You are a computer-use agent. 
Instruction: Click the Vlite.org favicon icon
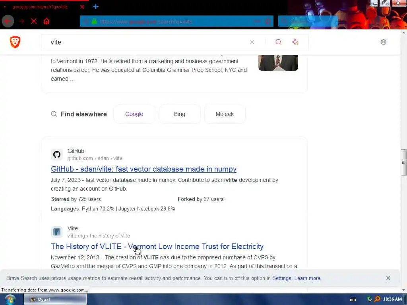(x=57, y=232)
